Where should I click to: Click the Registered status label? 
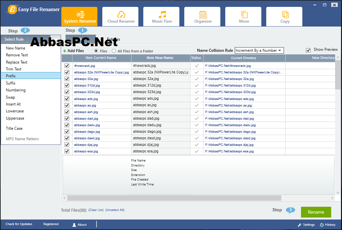tap(51, 224)
